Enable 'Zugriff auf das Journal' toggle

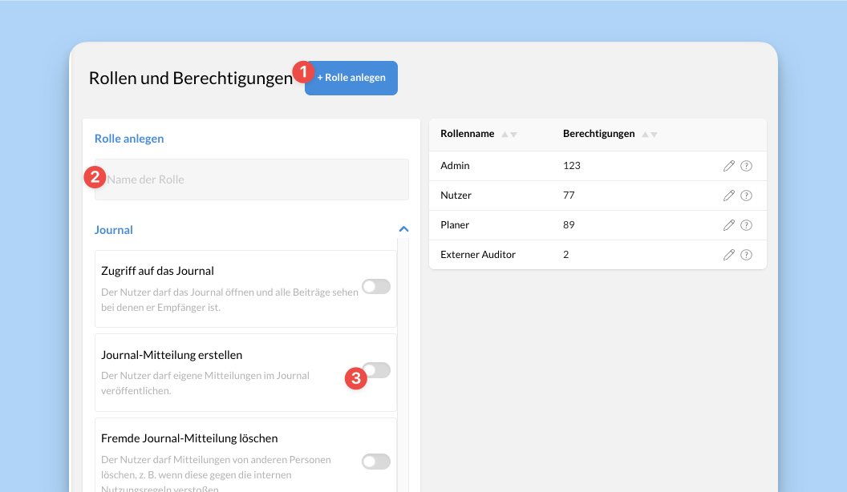point(376,286)
